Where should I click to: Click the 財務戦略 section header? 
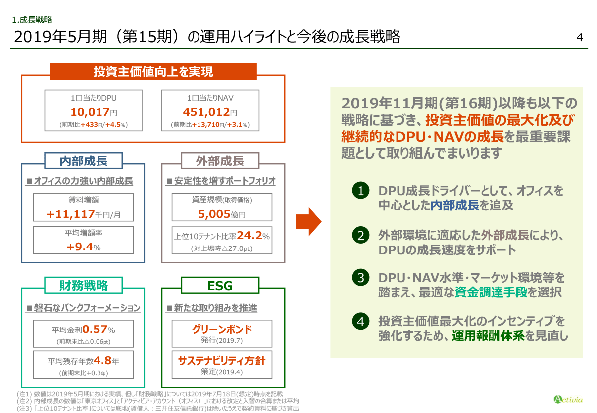(x=84, y=285)
